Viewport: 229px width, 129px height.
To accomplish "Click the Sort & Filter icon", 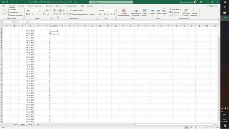I will [x=186, y=10].
